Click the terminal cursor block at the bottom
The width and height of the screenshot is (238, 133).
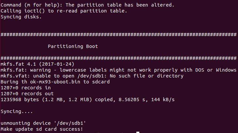[138, 132]
